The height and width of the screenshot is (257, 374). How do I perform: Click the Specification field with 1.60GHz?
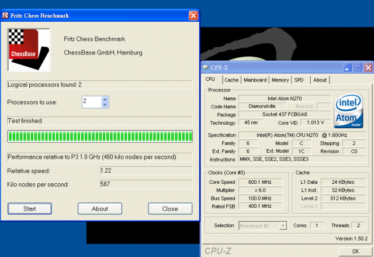(302, 135)
